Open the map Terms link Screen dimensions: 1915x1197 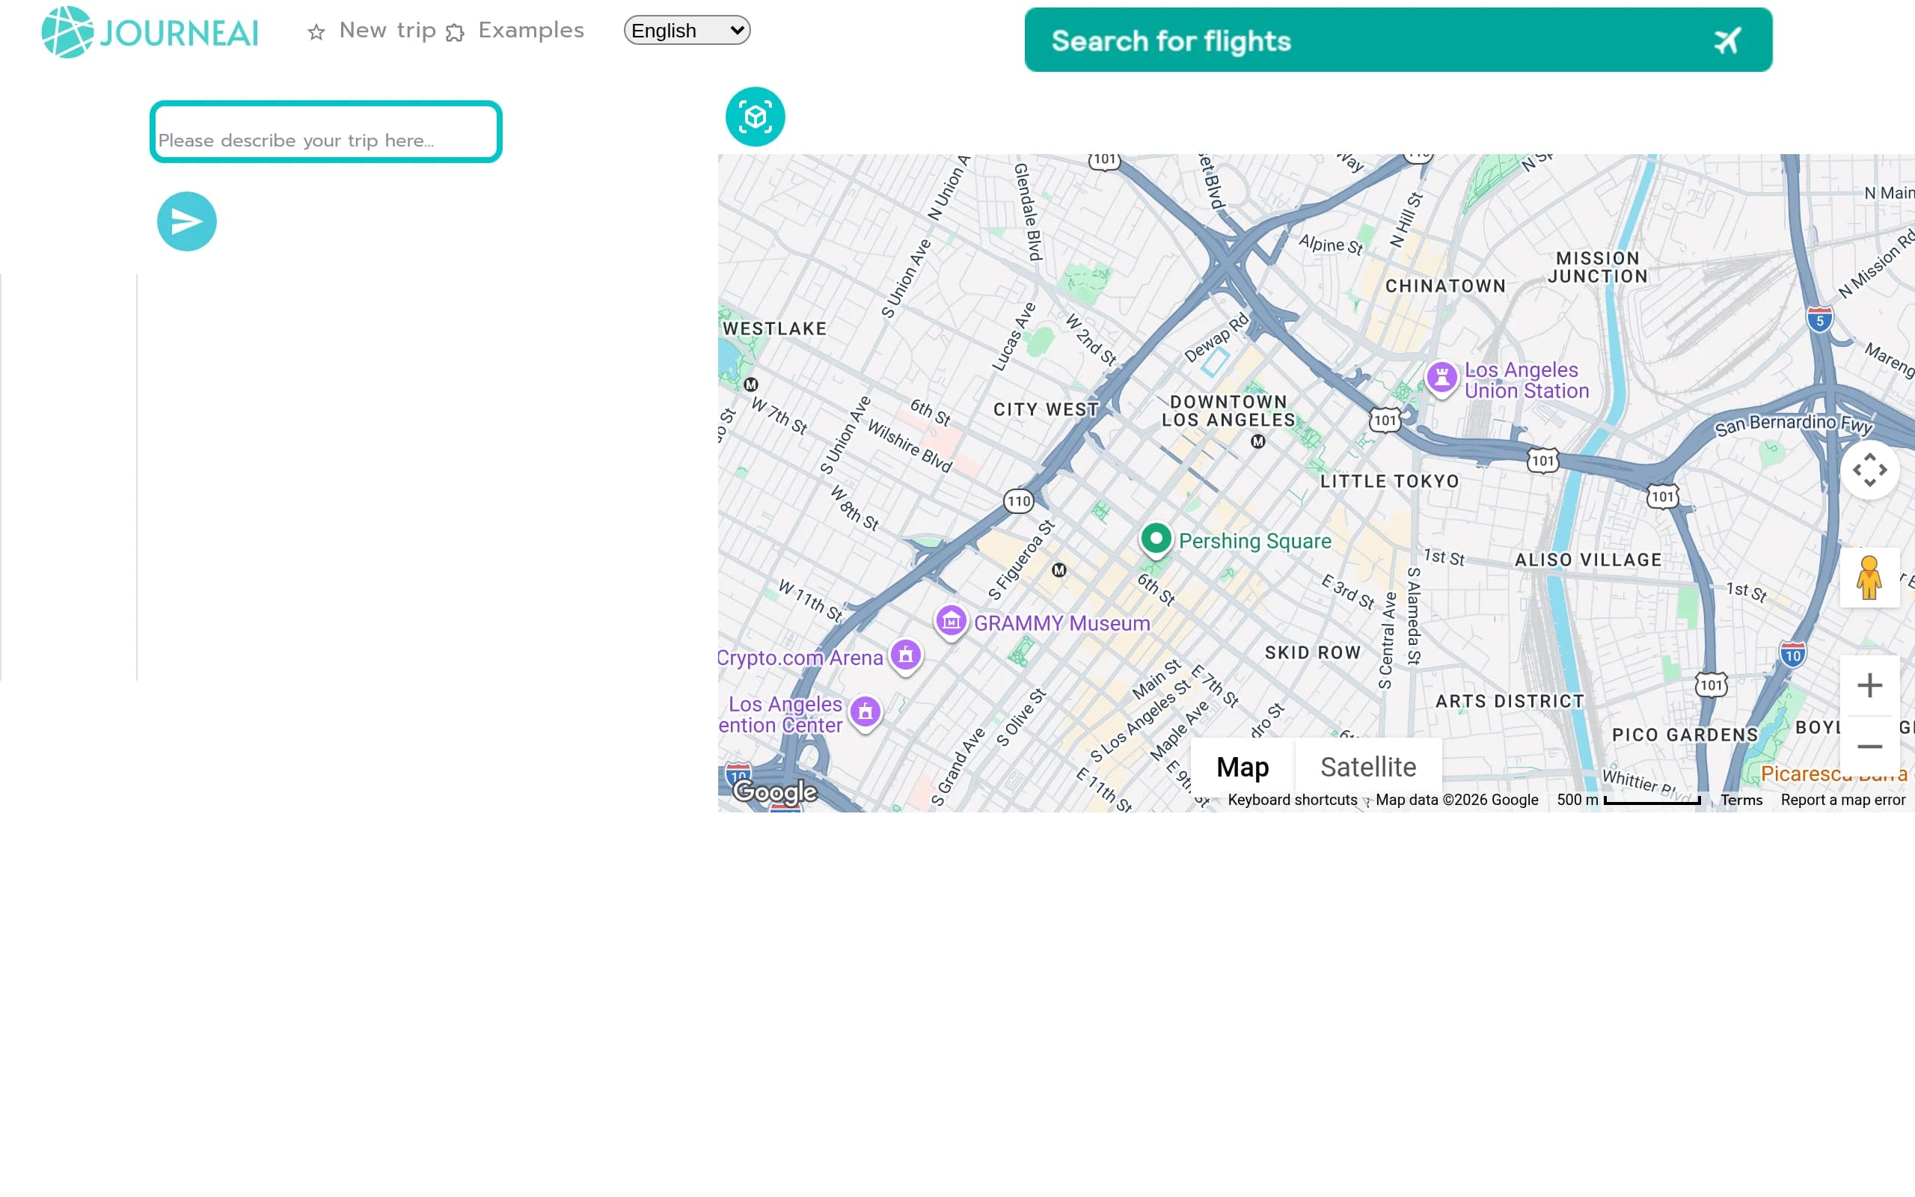coord(1741,800)
